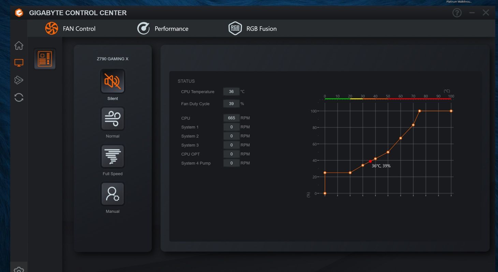Open the FAN Control tab
This screenshot has width=498, height=272.
pos(71,29)
